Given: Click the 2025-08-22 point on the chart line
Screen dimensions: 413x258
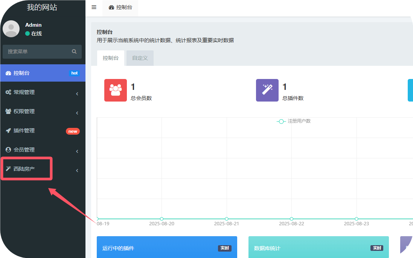Looking at the screenshot, I should click(x=291, y=219).
